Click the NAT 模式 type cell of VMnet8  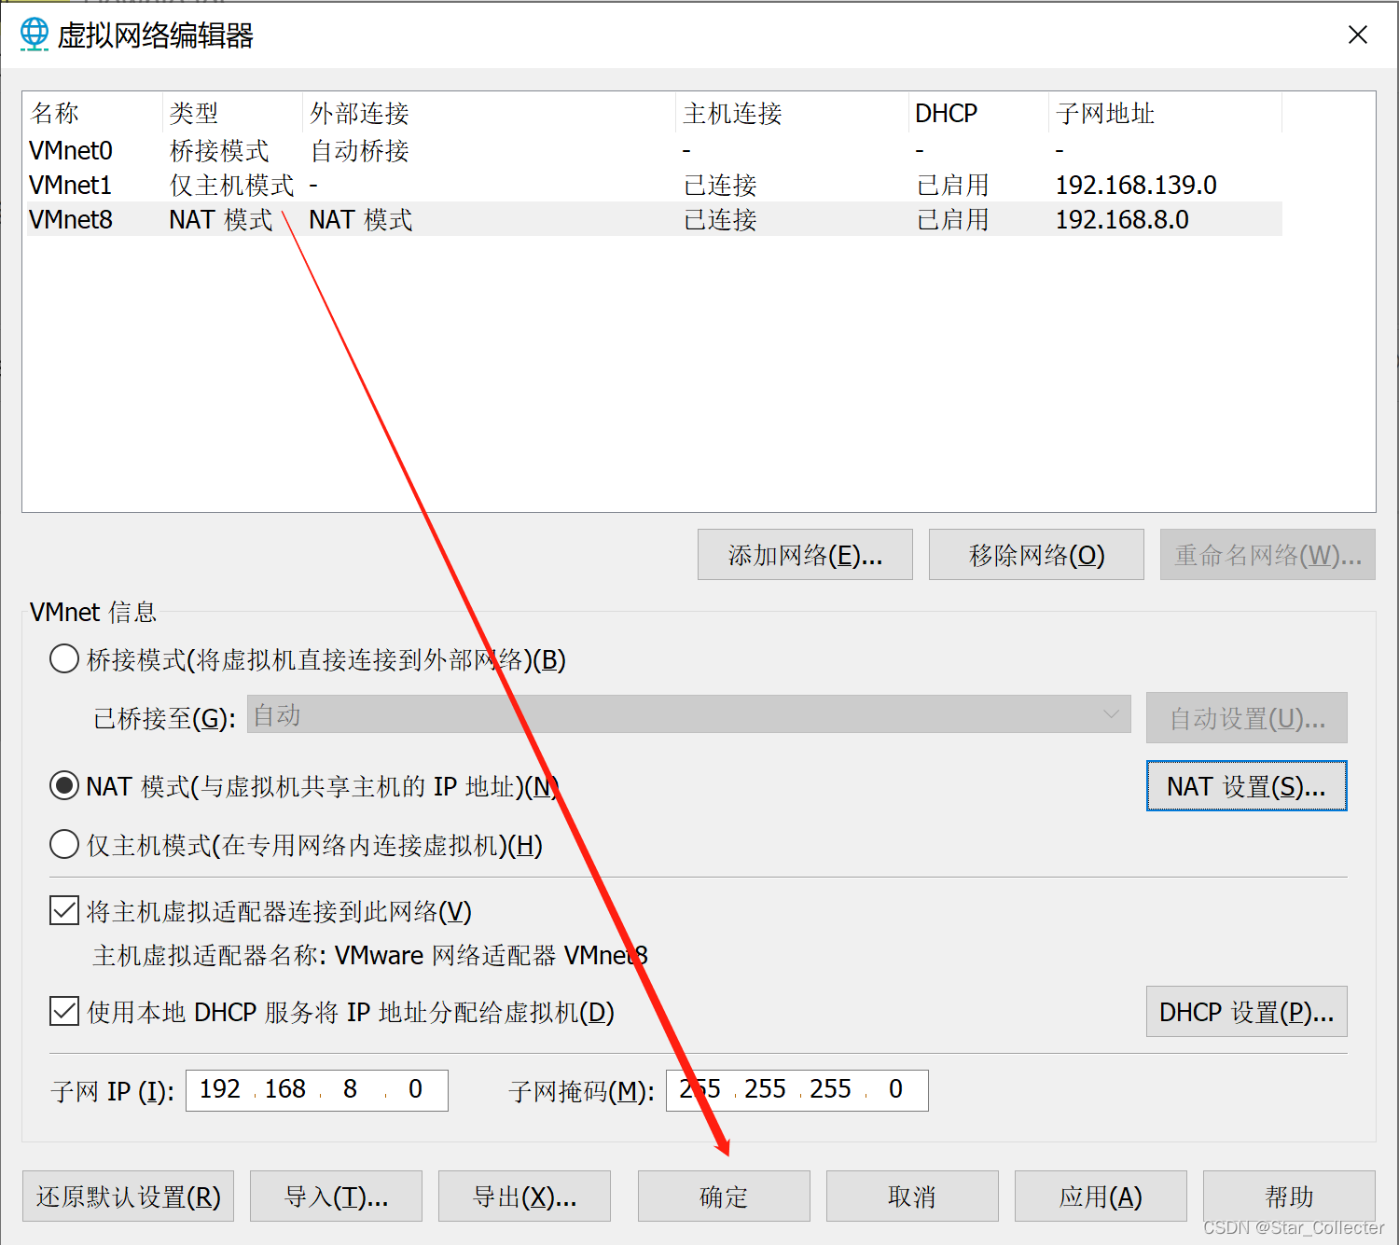[x=221, y=219]
